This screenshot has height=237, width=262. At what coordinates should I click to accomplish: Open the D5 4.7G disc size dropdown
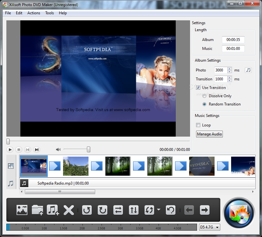209,227
